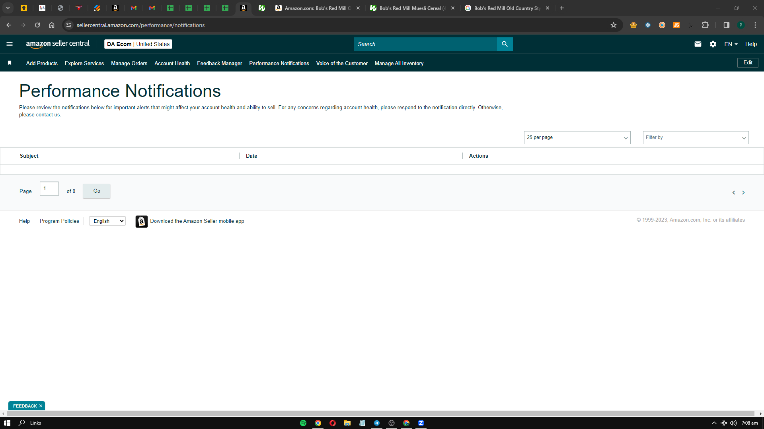Click the profile avatar P icon
The image size is (764, 429).
tap(741, 25)
